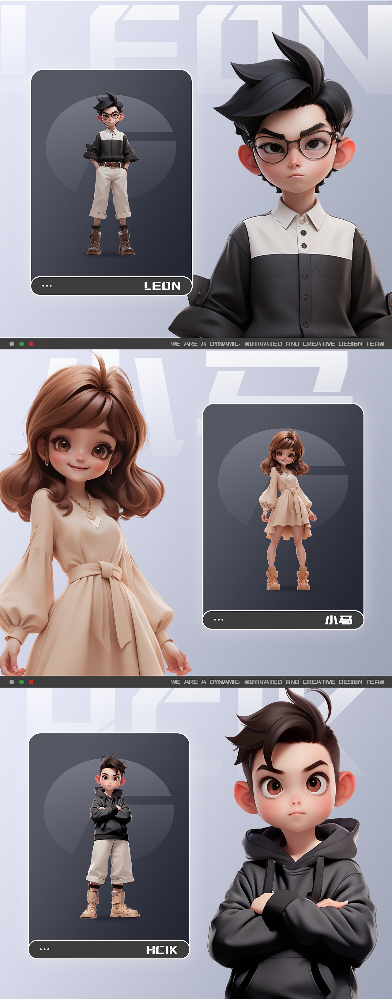Open the full-body Leon character thumbnail

tap(111, 173)
